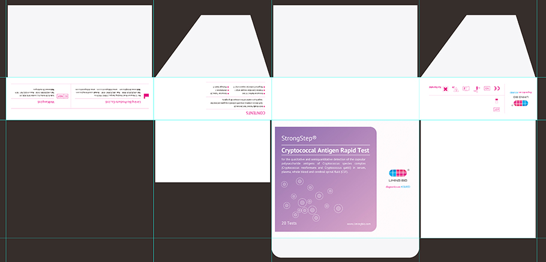Select the StrongStep® title text

[x=298, y=137]
